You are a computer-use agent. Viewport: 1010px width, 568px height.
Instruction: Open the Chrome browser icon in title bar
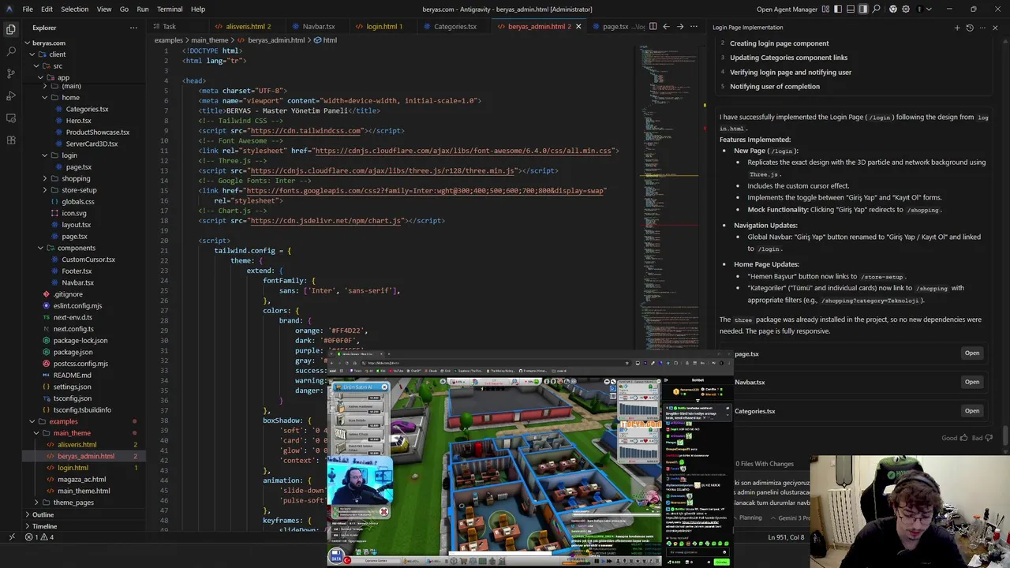tap(892, 9)
